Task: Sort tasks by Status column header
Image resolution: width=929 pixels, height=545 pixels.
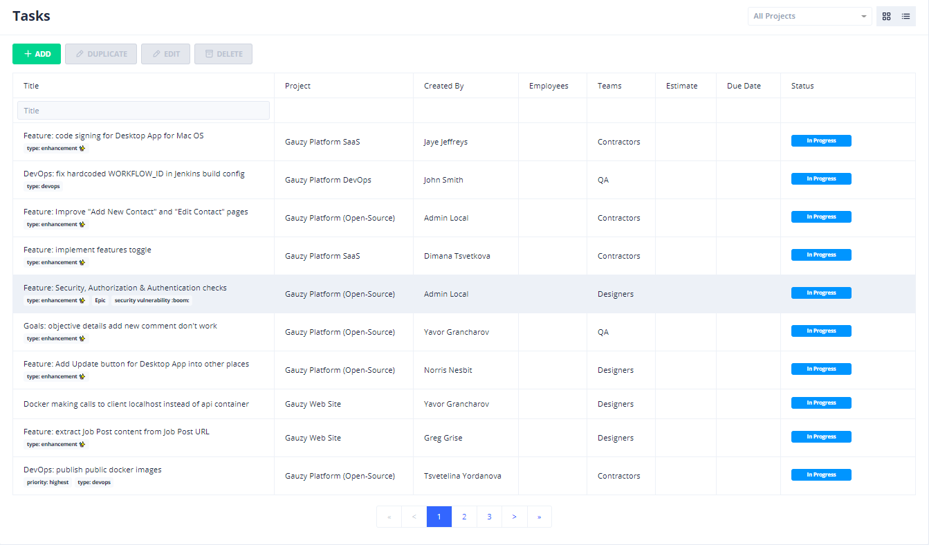Action: 802,86
